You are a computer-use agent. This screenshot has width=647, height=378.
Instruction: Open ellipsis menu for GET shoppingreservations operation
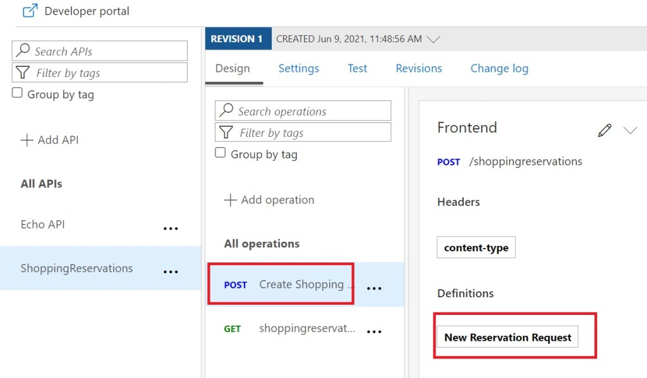pos(374,332)
